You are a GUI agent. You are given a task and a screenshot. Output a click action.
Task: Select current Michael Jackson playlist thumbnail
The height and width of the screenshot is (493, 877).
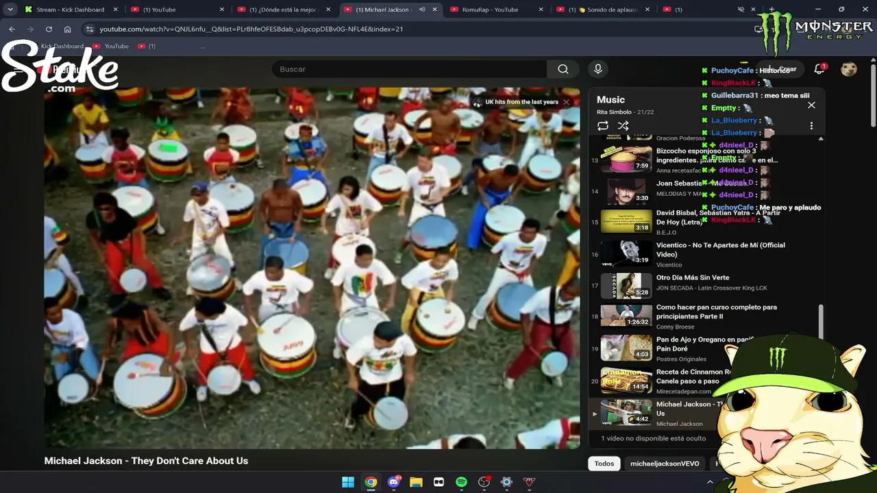click(x=626, y=412)
